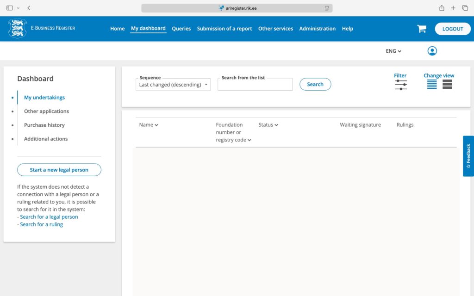Screen dimensions: 474x296
Task: Sort by Name column header
Action: coord(149,125)
